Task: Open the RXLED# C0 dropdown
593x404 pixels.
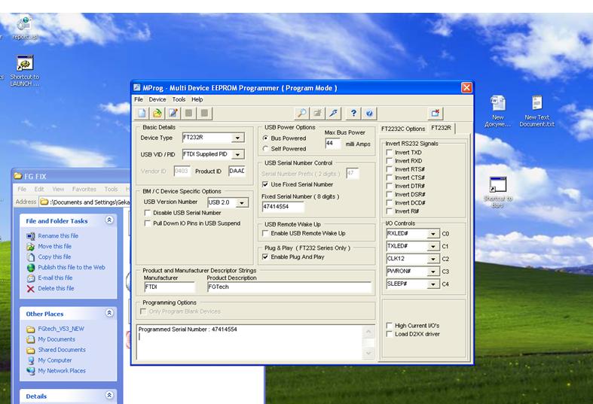Action: click(x=433, y=234)
